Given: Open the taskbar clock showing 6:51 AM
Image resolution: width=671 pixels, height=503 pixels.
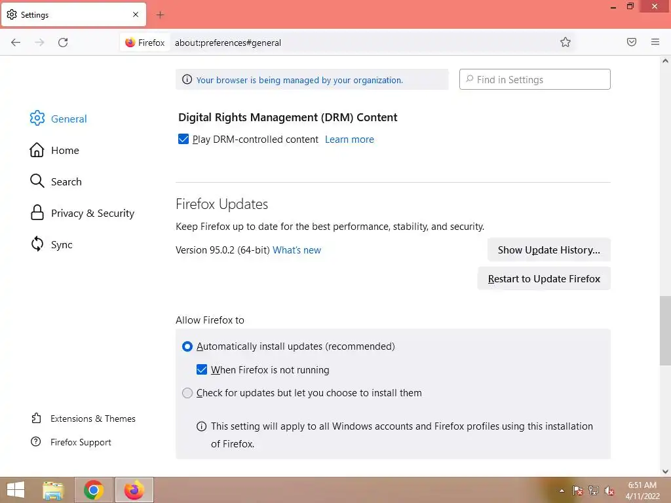Looking at the screenshot, I should point(642,491).
